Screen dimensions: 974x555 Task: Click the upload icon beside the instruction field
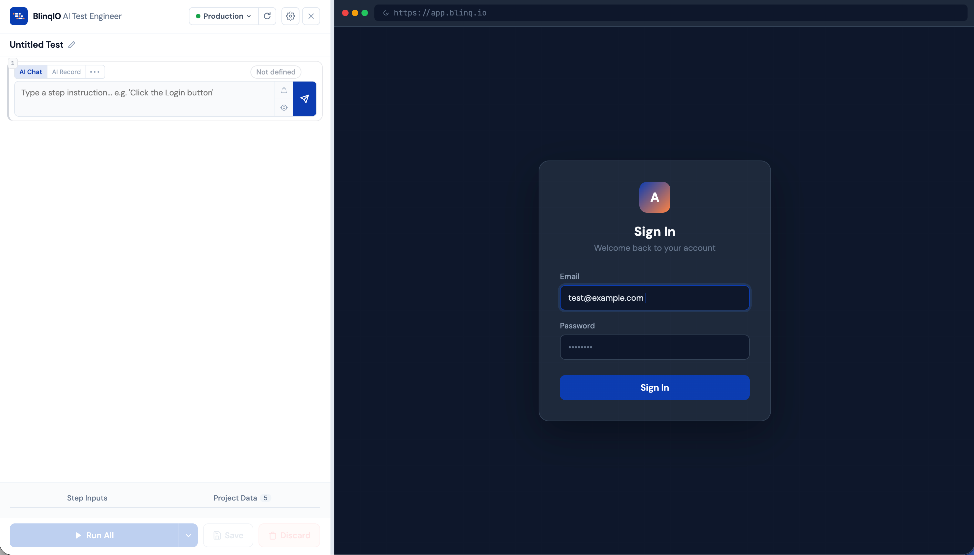click(x=284, y=90)
